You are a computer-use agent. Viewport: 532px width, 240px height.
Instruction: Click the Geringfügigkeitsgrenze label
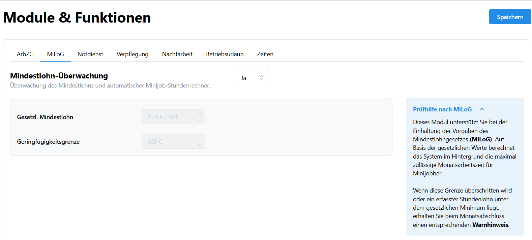point(49,142)
